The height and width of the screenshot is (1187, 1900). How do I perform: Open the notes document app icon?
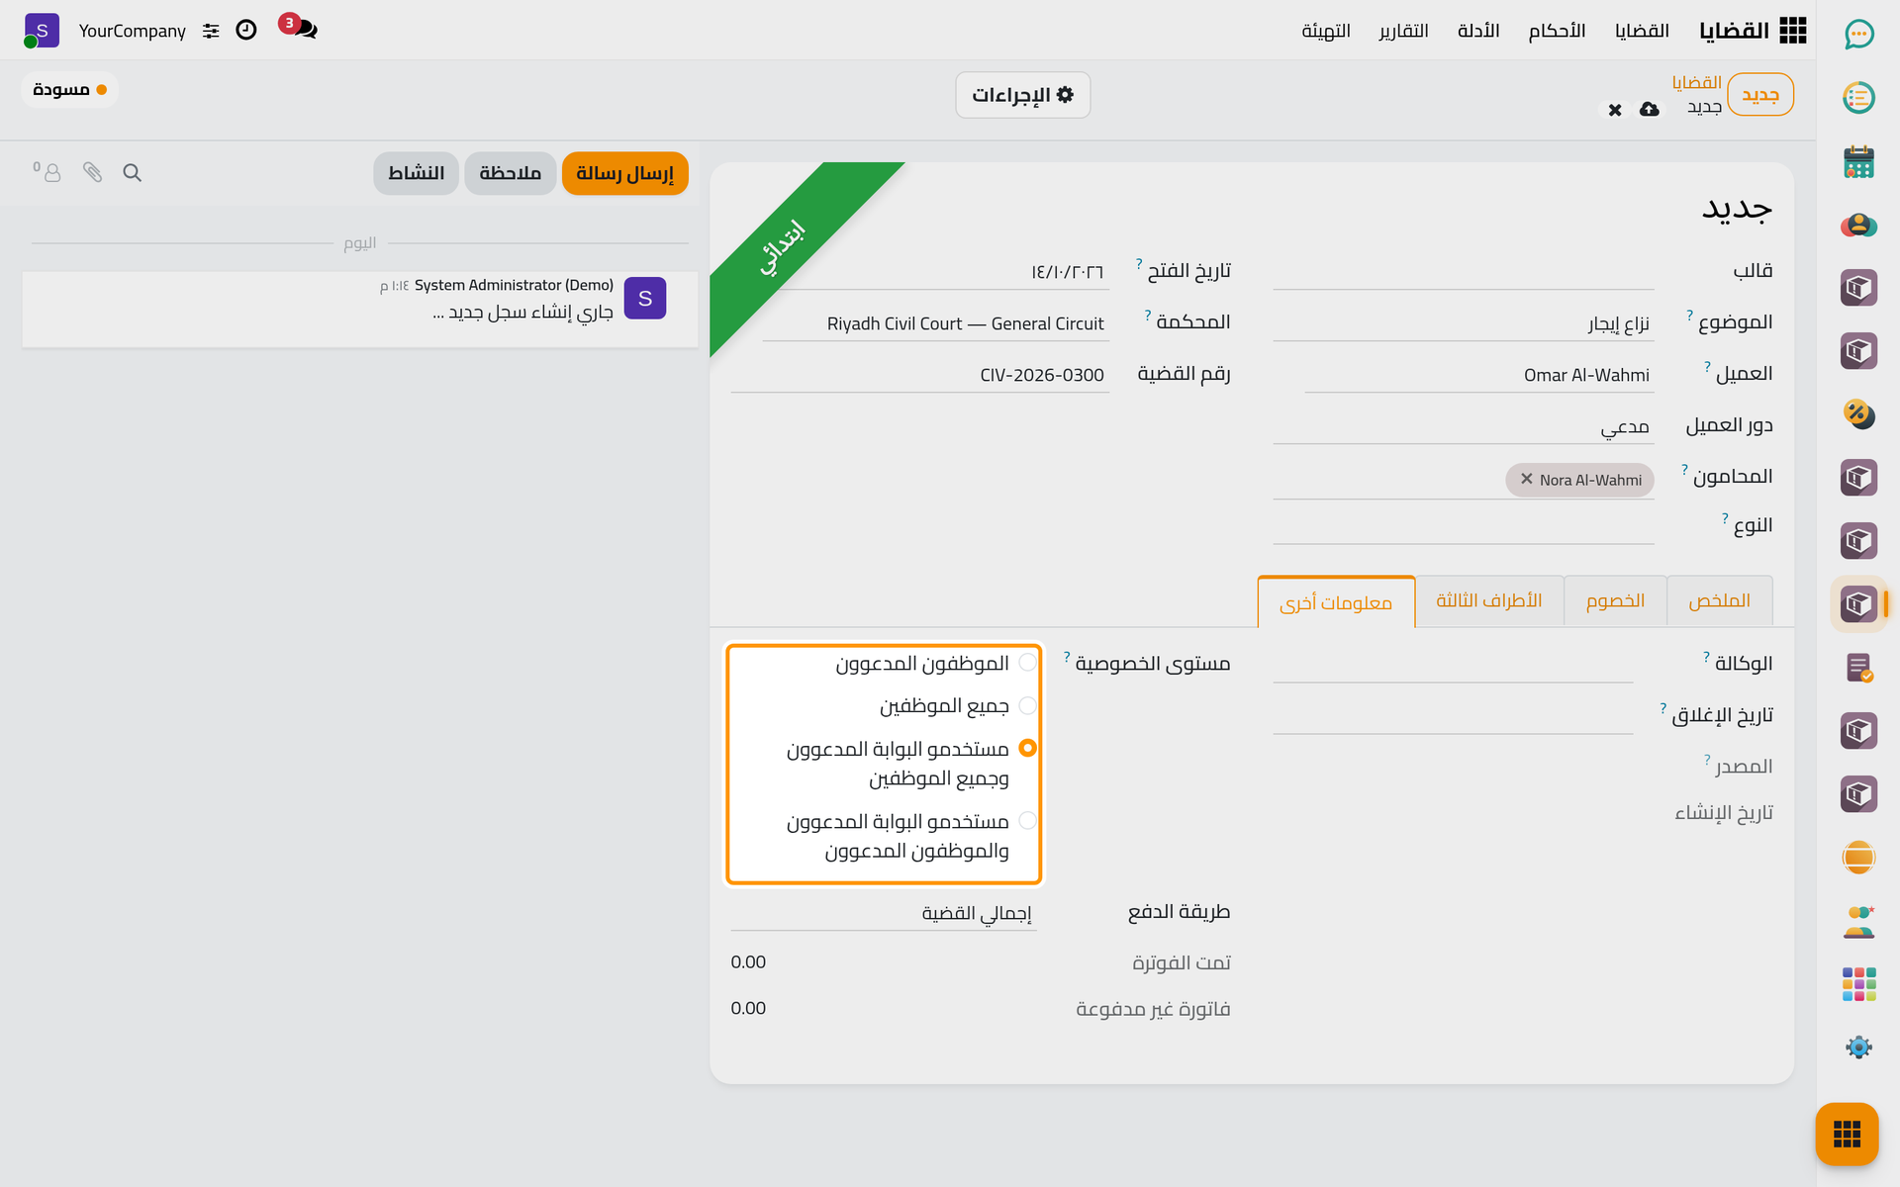tap(1858, 668)
